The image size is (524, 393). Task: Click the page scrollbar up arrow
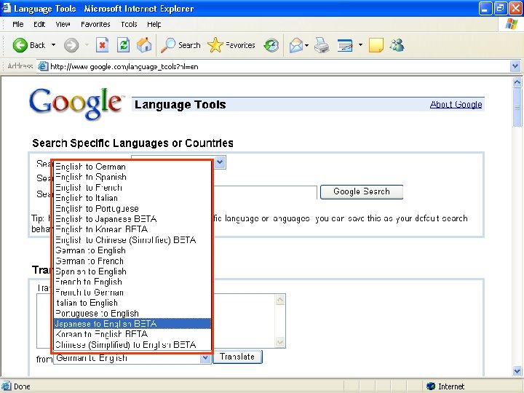(517, 82)
